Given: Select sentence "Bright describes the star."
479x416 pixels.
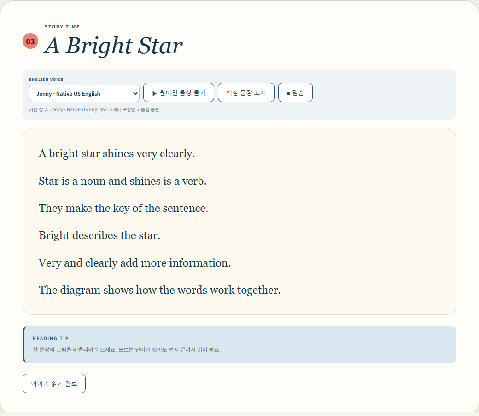Looking at the screenshot, I should point(99,235).
